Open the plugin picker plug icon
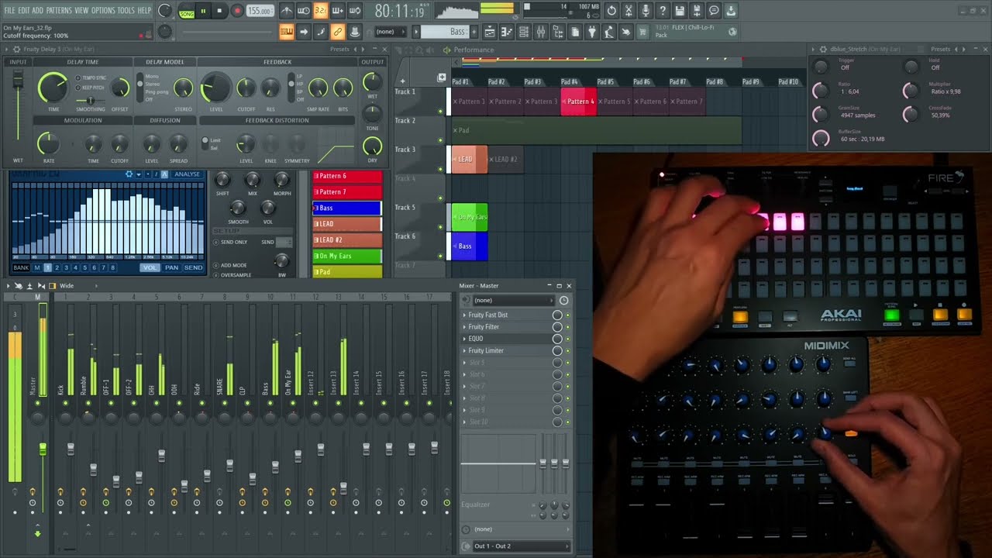Viewport: 992px width, 558px height. [591, 32]
